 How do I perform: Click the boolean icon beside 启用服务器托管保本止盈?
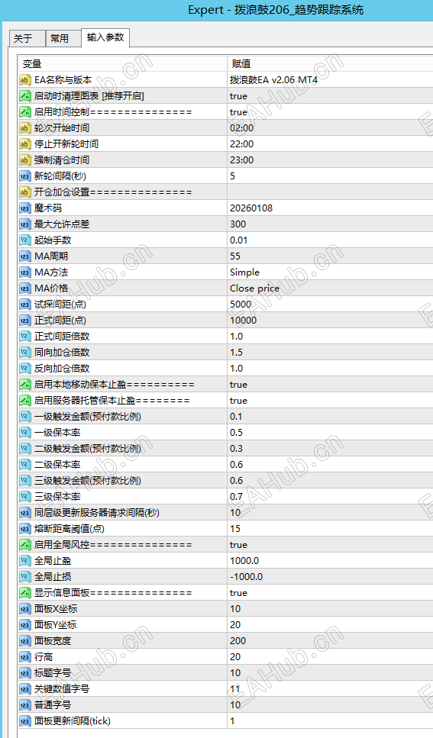pos(25,401)
